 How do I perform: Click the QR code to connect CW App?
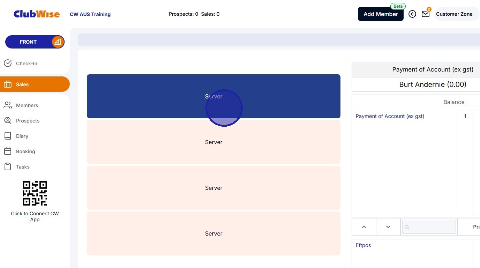pyautogui.click(x=35, y=193)
